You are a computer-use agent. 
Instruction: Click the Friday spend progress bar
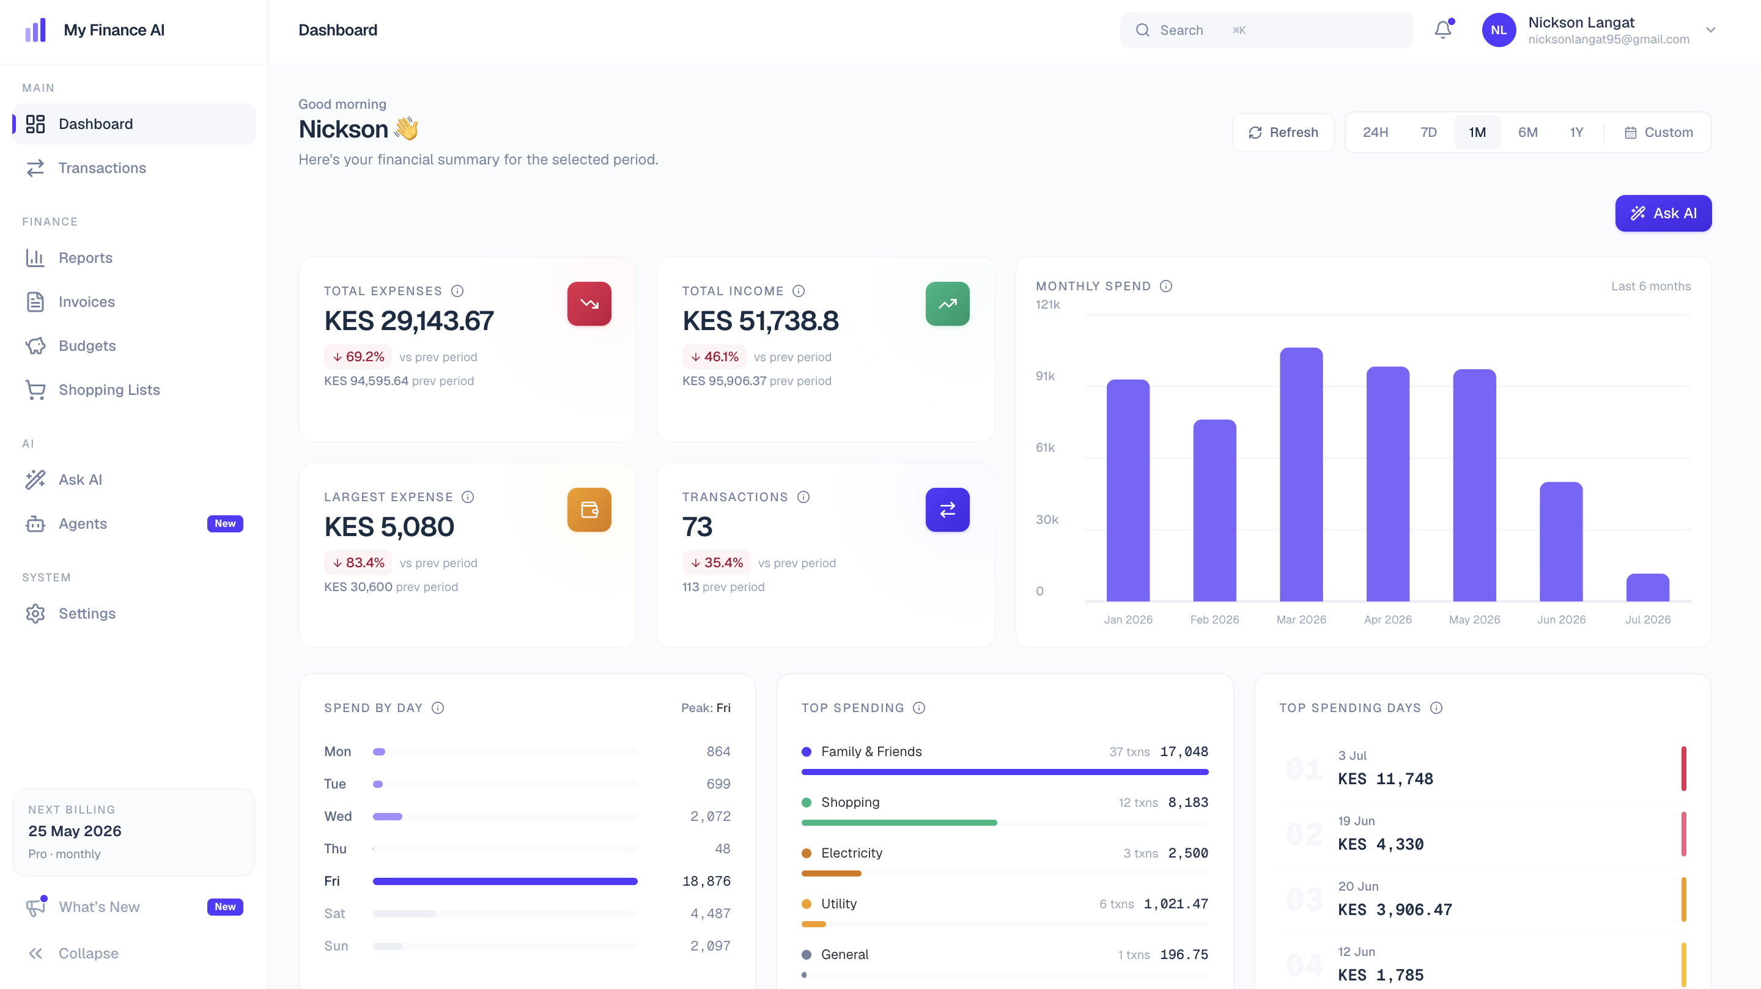pyautogui.click(x=504, y=881)
